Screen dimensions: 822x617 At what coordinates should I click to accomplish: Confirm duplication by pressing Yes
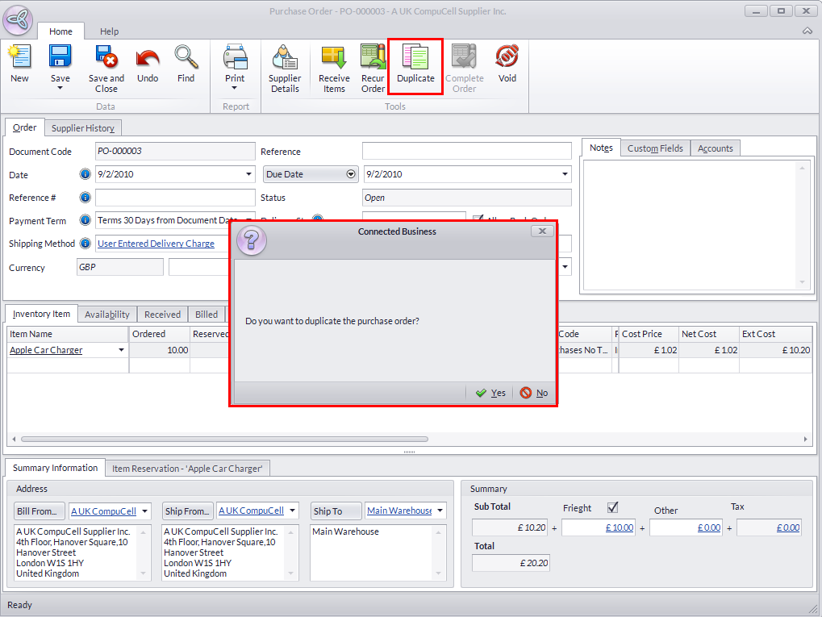[490, 393]
